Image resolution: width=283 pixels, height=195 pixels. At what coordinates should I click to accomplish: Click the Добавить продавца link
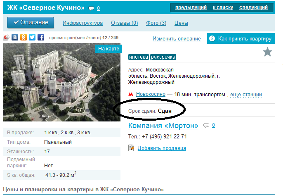(162, 148)
